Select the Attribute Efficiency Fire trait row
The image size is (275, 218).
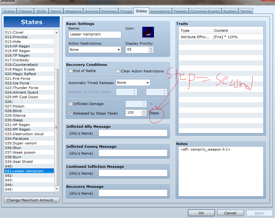click(221, 37)
